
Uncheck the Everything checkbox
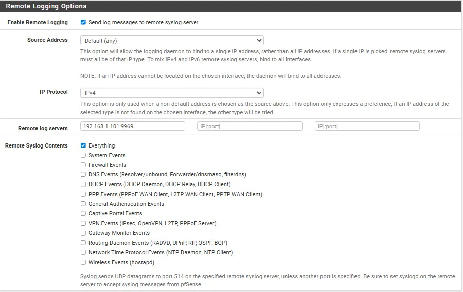coord(83,145)
